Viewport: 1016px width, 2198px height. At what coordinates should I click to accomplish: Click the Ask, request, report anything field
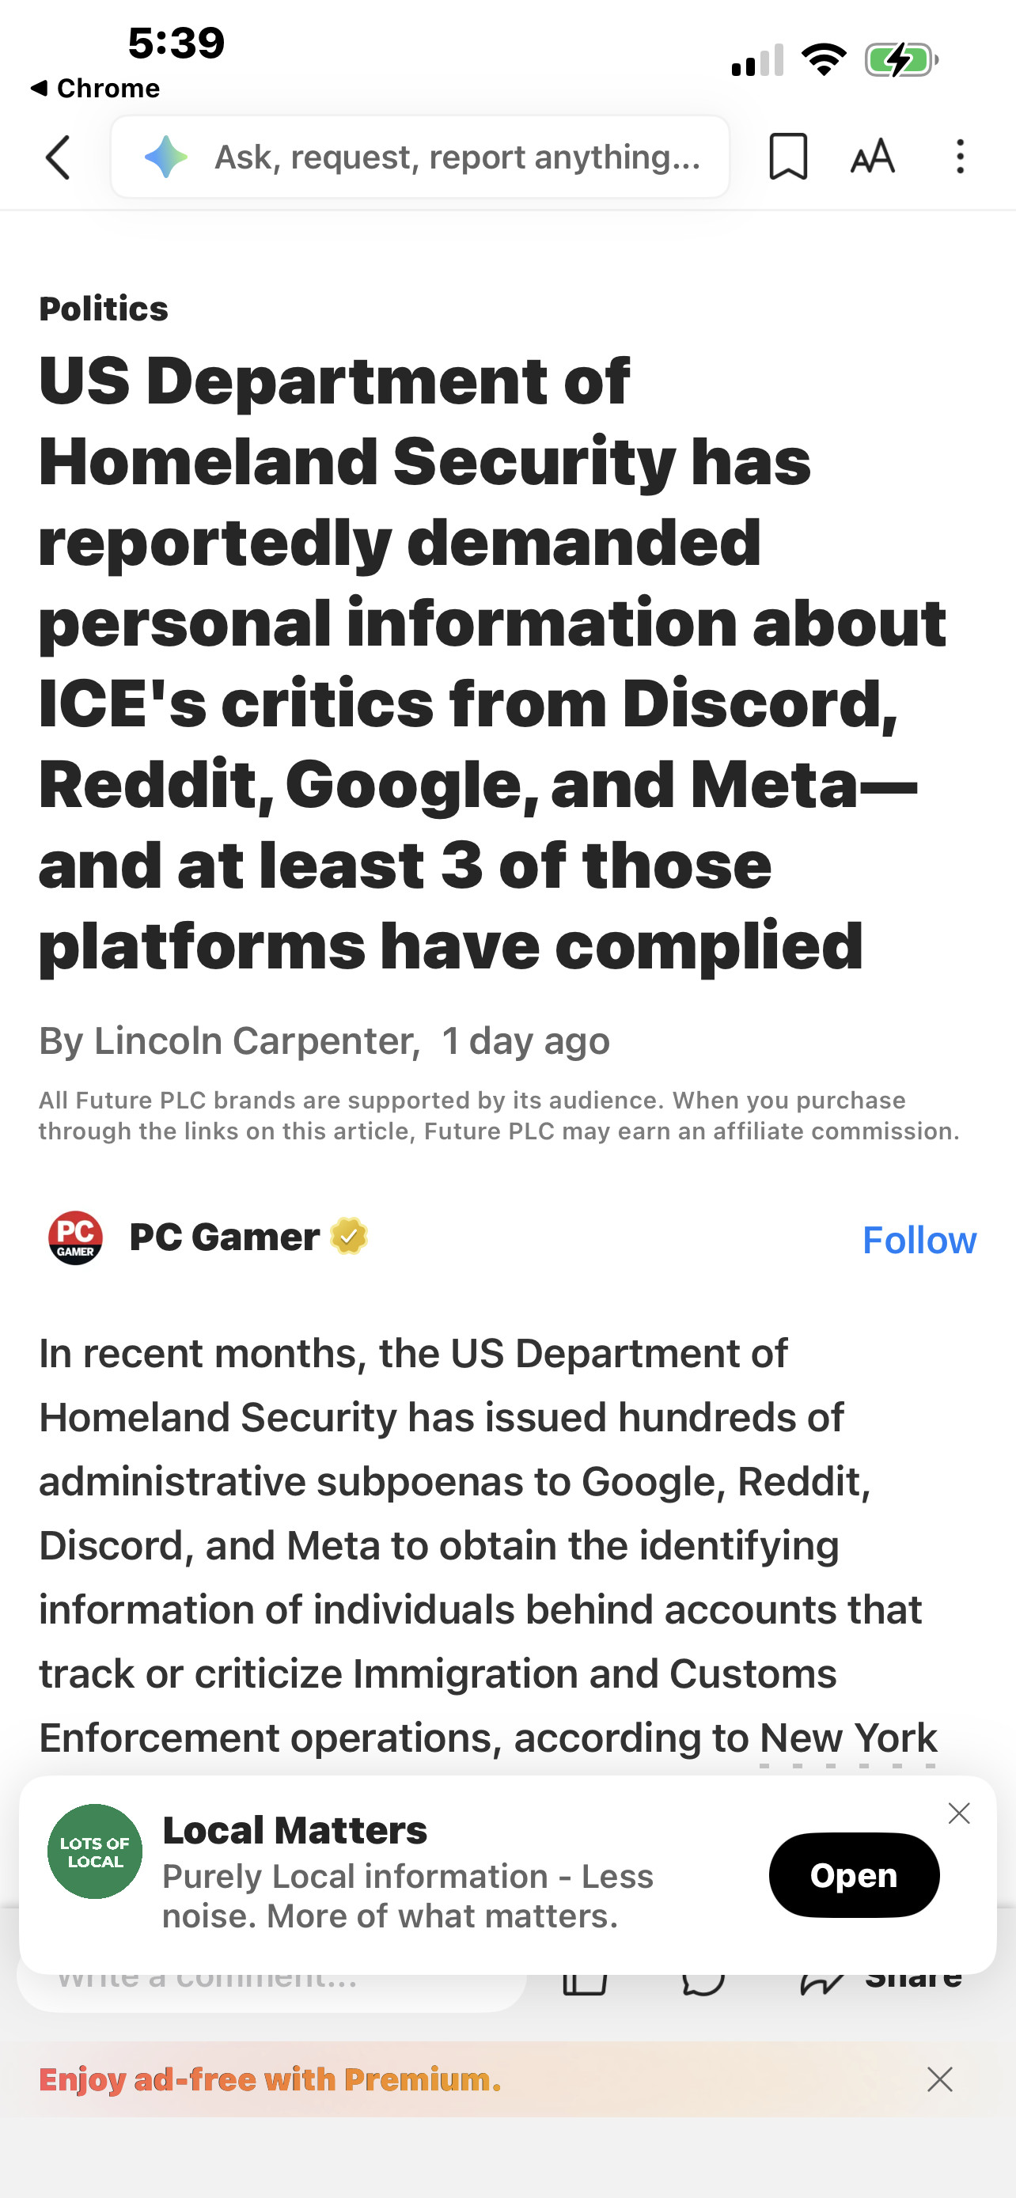[x=457, y=157]
